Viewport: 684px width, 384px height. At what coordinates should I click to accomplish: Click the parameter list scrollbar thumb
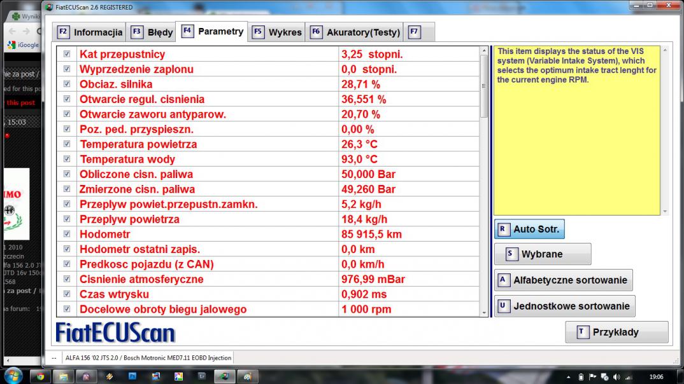484,86
